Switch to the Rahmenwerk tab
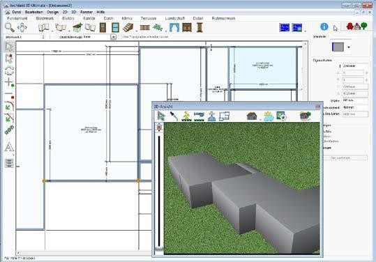 pos(223,18)
